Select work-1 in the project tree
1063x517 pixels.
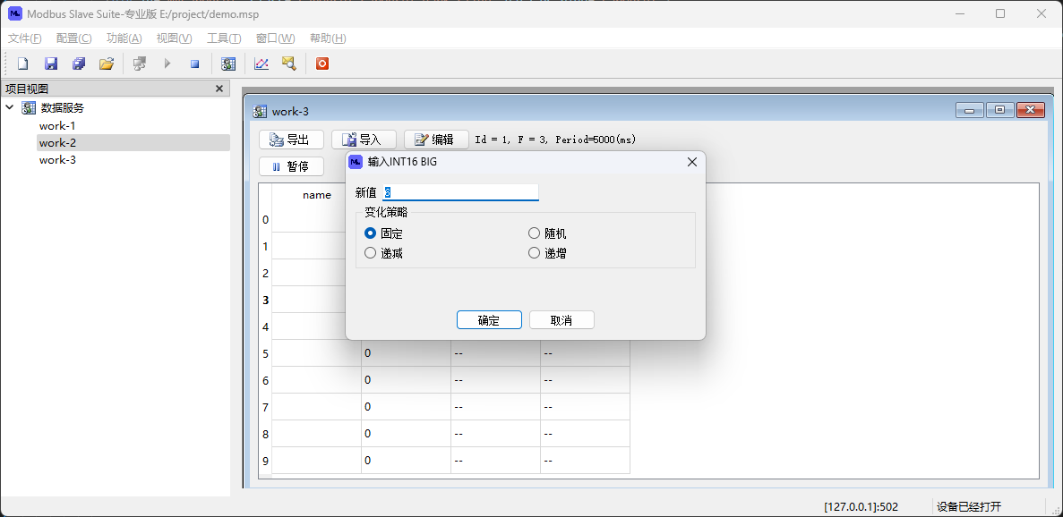[x=57, y=126]
